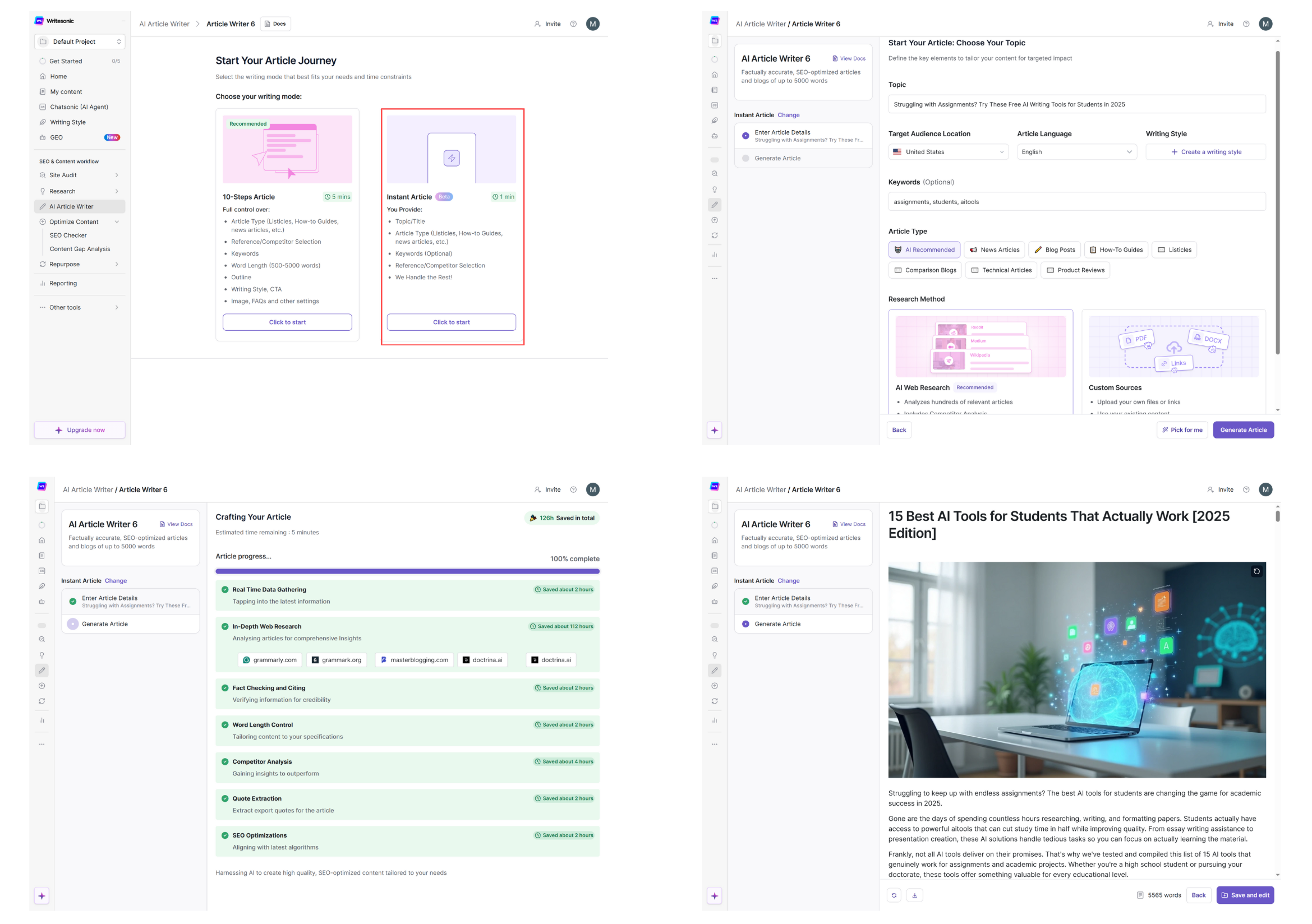
Task: Click the Pick for me magic wand button
Action: point(1182,430)
